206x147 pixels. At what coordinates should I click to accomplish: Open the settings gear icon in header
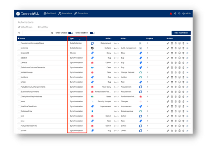click(175, 14)
